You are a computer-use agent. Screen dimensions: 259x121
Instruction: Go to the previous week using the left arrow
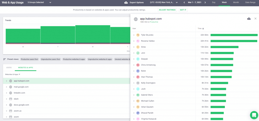[184, 3]
